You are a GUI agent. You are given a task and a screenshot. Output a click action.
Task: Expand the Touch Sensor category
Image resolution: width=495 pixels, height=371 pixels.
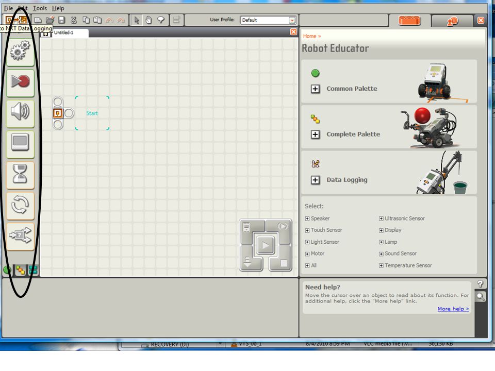click(307, 231)
